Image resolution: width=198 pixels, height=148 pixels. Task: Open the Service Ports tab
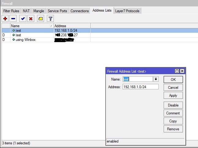coord(57,11)
